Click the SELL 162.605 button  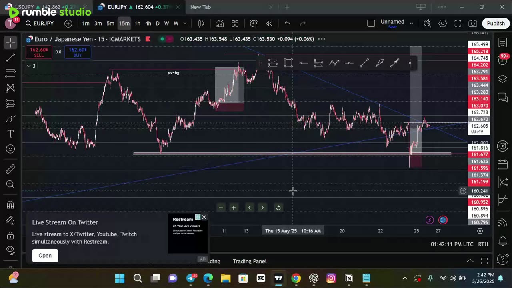click(x=38, y=52)
